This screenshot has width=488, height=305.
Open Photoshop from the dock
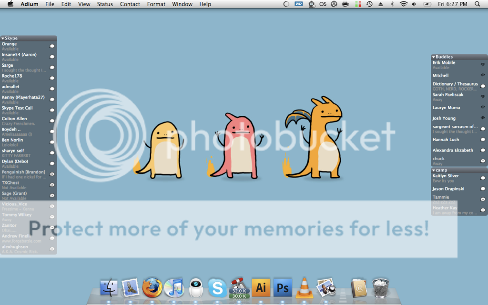click(283, 287)
